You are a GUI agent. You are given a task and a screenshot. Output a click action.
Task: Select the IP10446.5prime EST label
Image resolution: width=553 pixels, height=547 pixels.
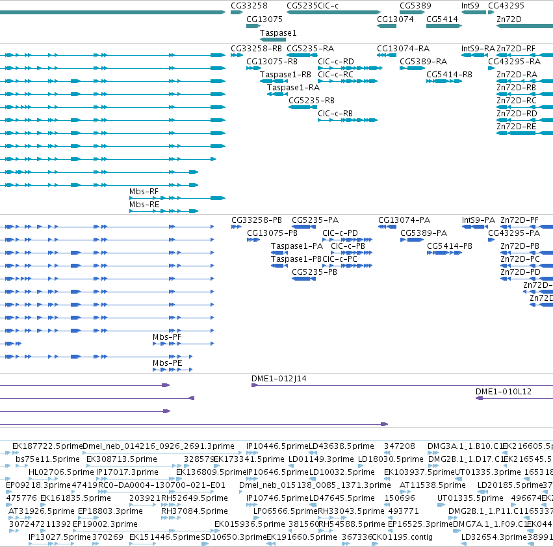click(x=277, y=446)
